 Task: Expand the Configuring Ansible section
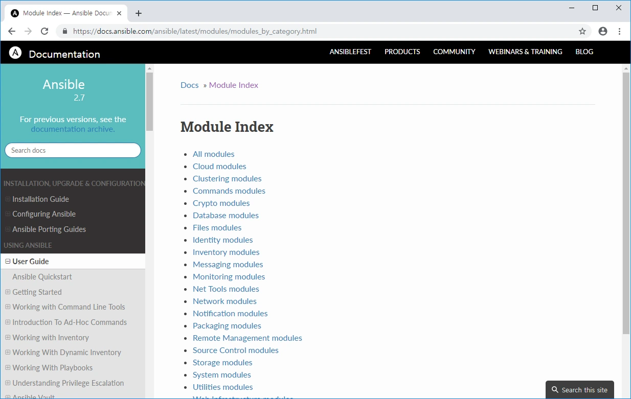point(8,214)
